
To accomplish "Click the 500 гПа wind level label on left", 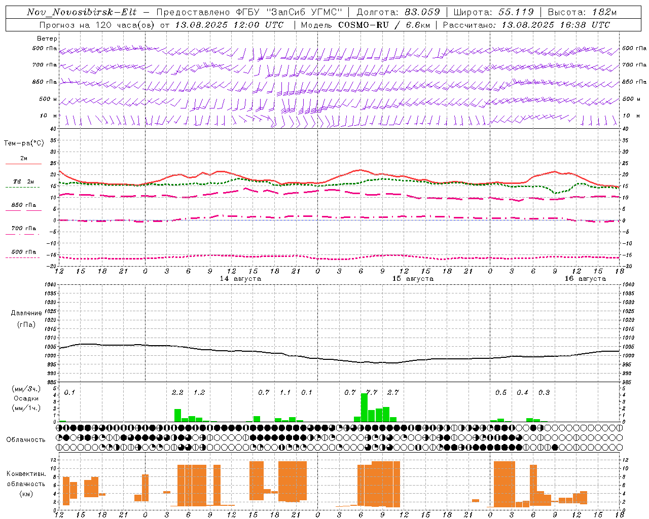I will (45, 49).
